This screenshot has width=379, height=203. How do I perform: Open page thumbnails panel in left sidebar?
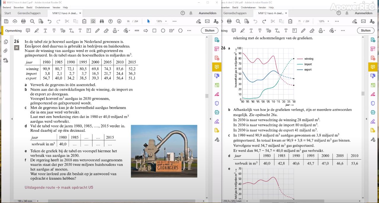6,42
